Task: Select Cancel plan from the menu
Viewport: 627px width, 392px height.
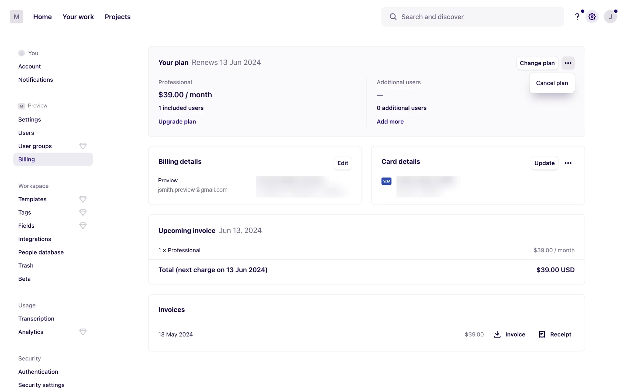Action: click(552, 83)
